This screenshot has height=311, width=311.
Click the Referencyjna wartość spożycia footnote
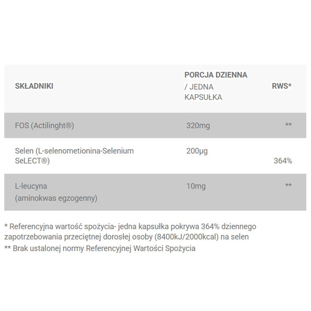[x=73, y=226]
